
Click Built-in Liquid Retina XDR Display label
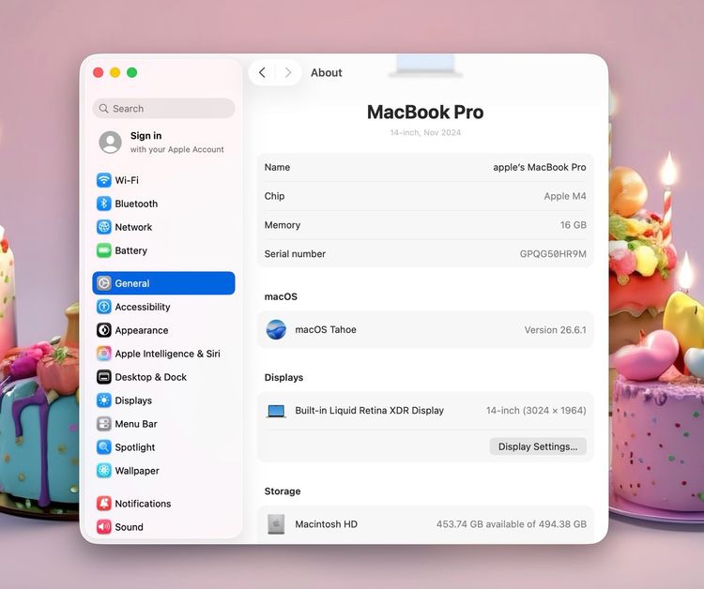point(369,411)
